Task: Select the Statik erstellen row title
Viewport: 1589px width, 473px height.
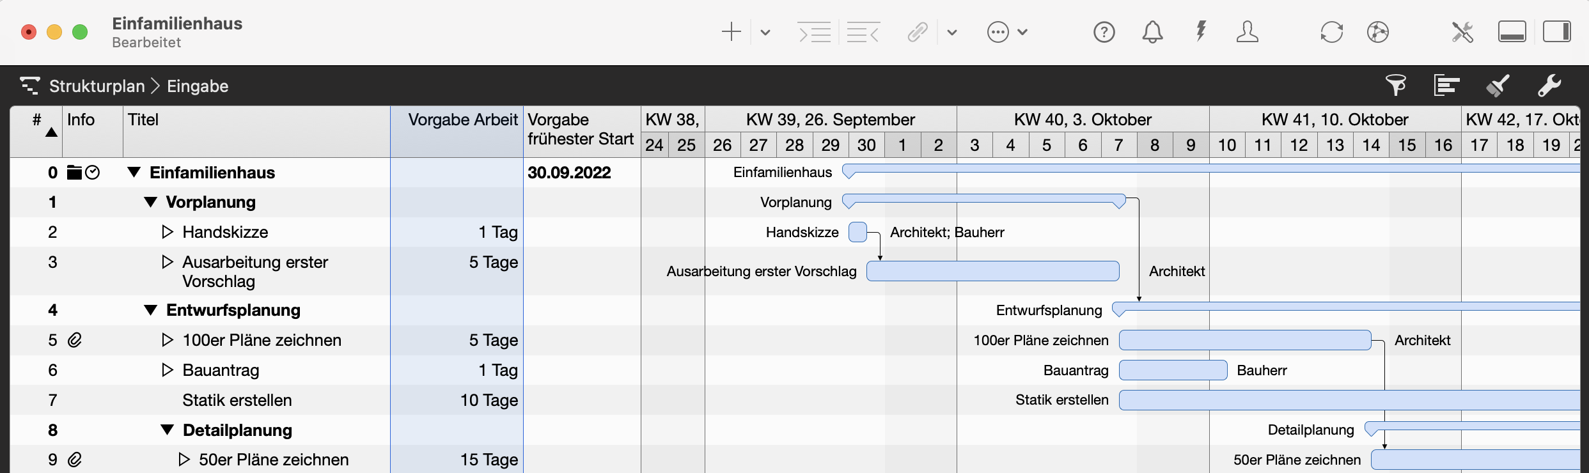Action: pyautogui.click(x=237, y=400)
